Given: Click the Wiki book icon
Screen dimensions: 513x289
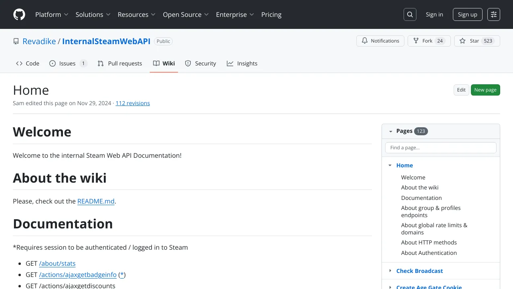Looking at the screenshot, I should (x=156, y=63).
